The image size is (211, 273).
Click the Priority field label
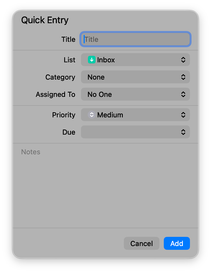[64, 115]
